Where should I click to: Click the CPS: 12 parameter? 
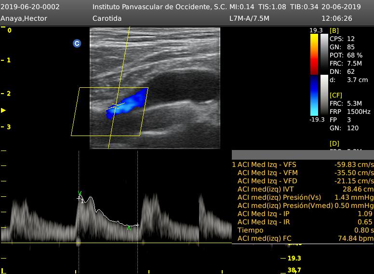click(x=342, y=39)
